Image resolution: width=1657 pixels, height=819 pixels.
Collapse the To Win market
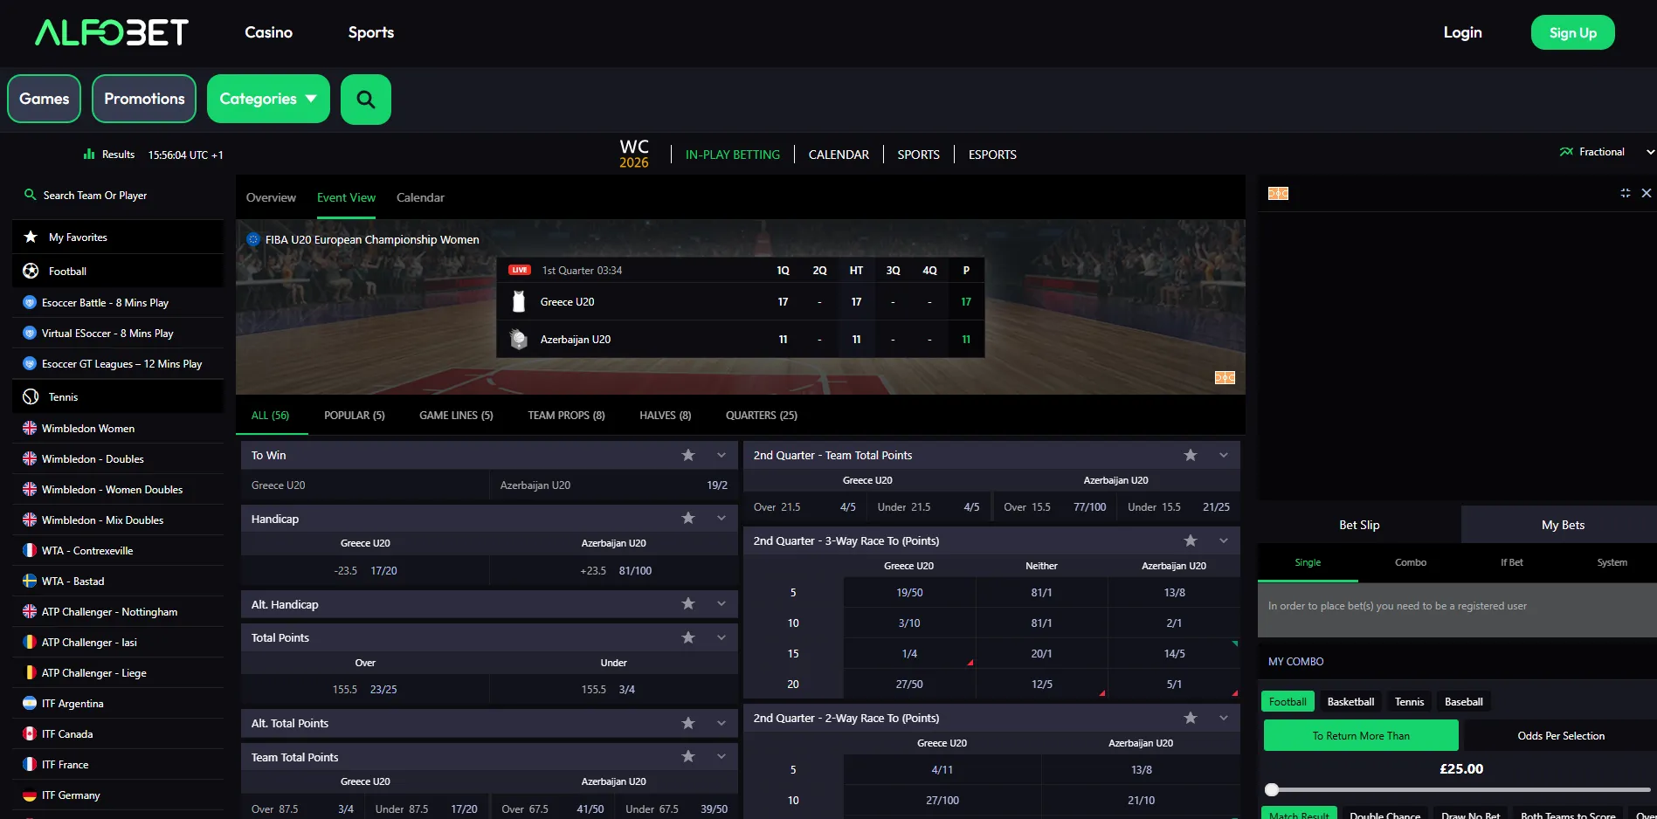tap(721, 455)
